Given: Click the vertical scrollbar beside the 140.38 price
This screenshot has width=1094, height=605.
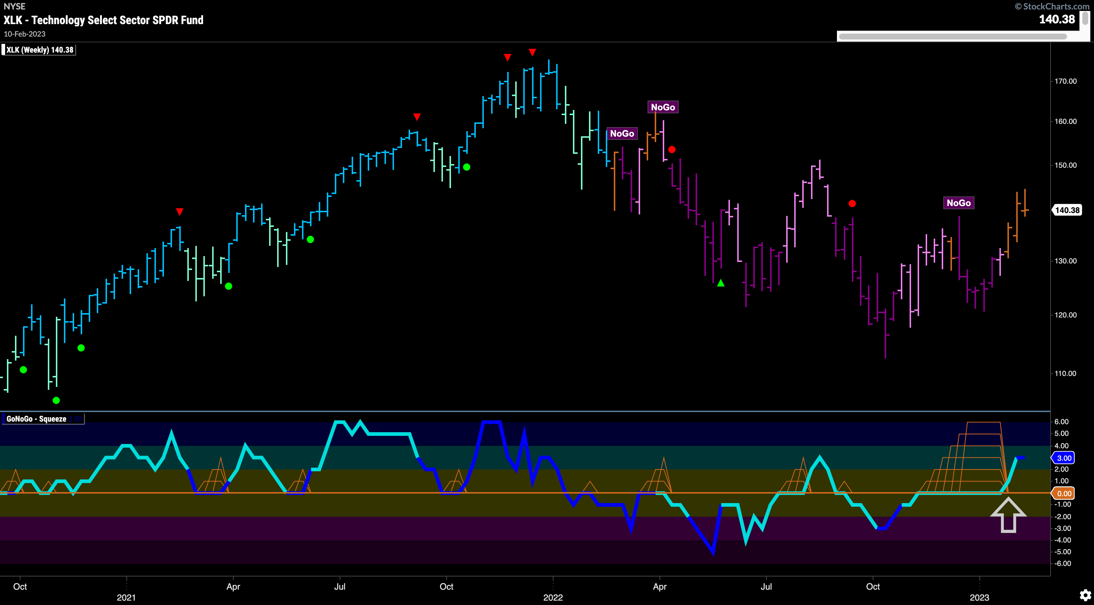Looking at the screenshot, I should point(1086,19).
